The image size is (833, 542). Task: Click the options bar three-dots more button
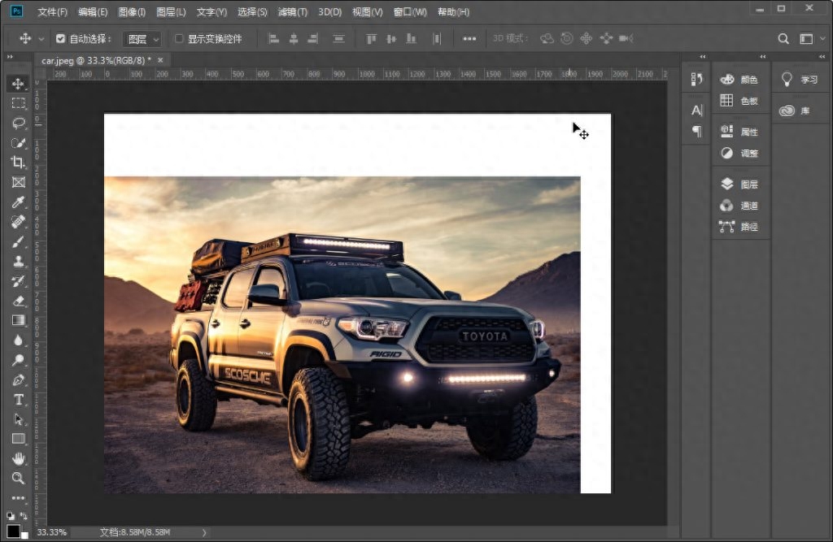(x=469, y=38)
